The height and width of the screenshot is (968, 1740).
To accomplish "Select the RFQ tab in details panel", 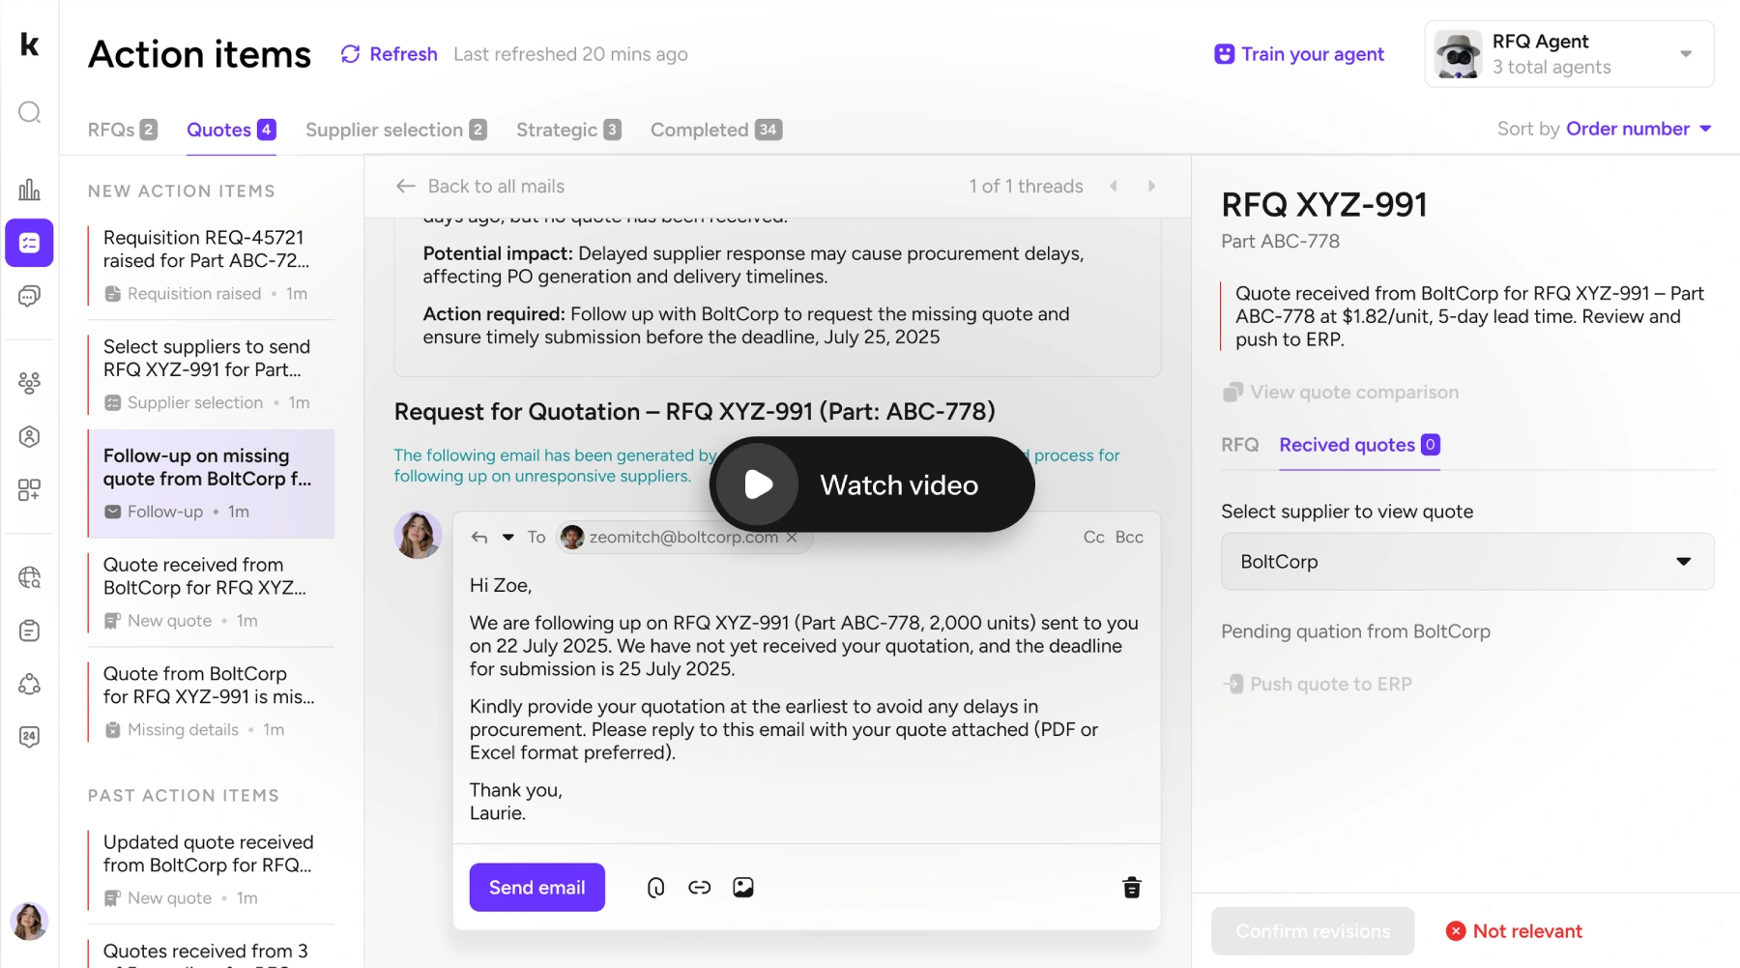I will [x=1239, y=445].
